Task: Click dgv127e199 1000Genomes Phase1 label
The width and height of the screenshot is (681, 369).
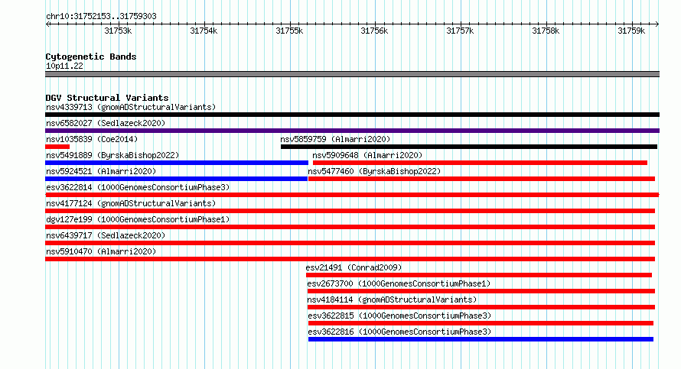Action: click(138, 219)
